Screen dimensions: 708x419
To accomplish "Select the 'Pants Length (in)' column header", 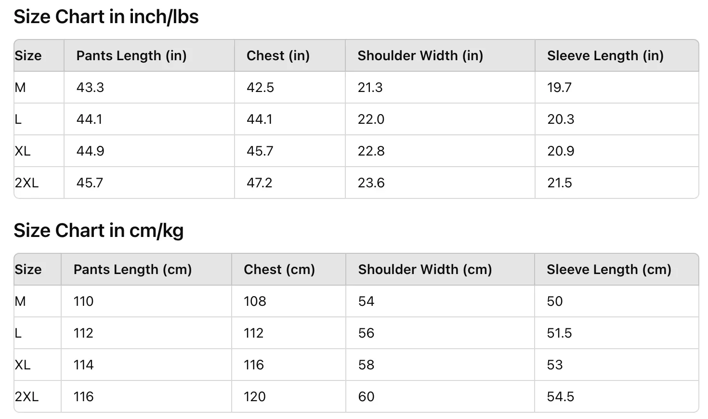I will pyautogui.click(x=149, y=55).
